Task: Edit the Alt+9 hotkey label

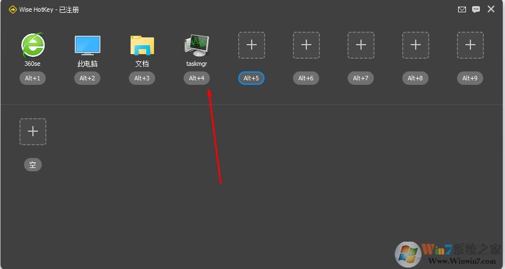Action: click(470, 78)
